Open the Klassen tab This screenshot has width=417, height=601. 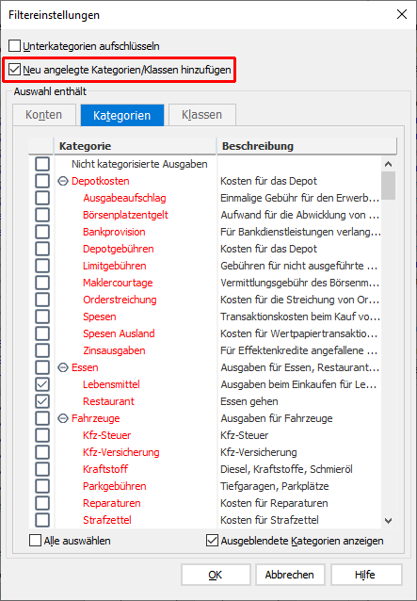(x=202, y=115)
